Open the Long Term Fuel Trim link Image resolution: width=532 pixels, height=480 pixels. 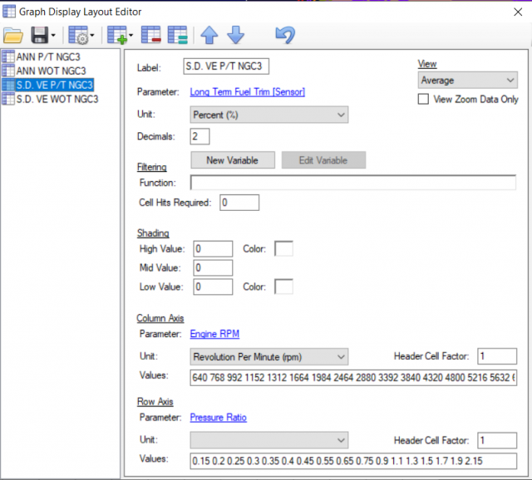247,92
